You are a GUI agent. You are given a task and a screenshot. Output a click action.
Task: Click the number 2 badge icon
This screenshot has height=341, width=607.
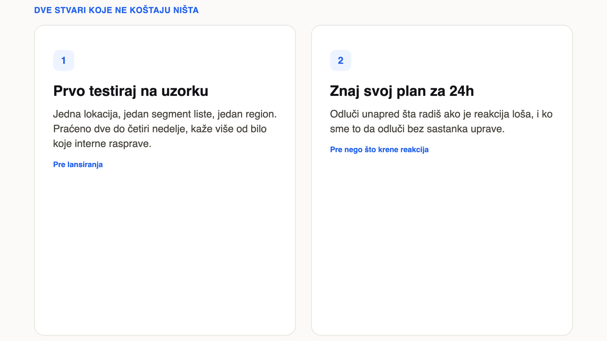tap(341, 61)
